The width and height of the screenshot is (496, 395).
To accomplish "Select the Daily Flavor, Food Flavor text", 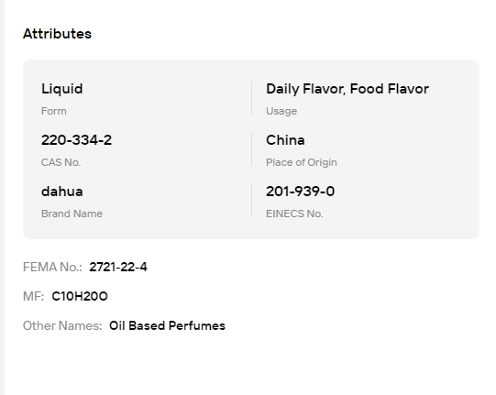I will tap(347, 89).
